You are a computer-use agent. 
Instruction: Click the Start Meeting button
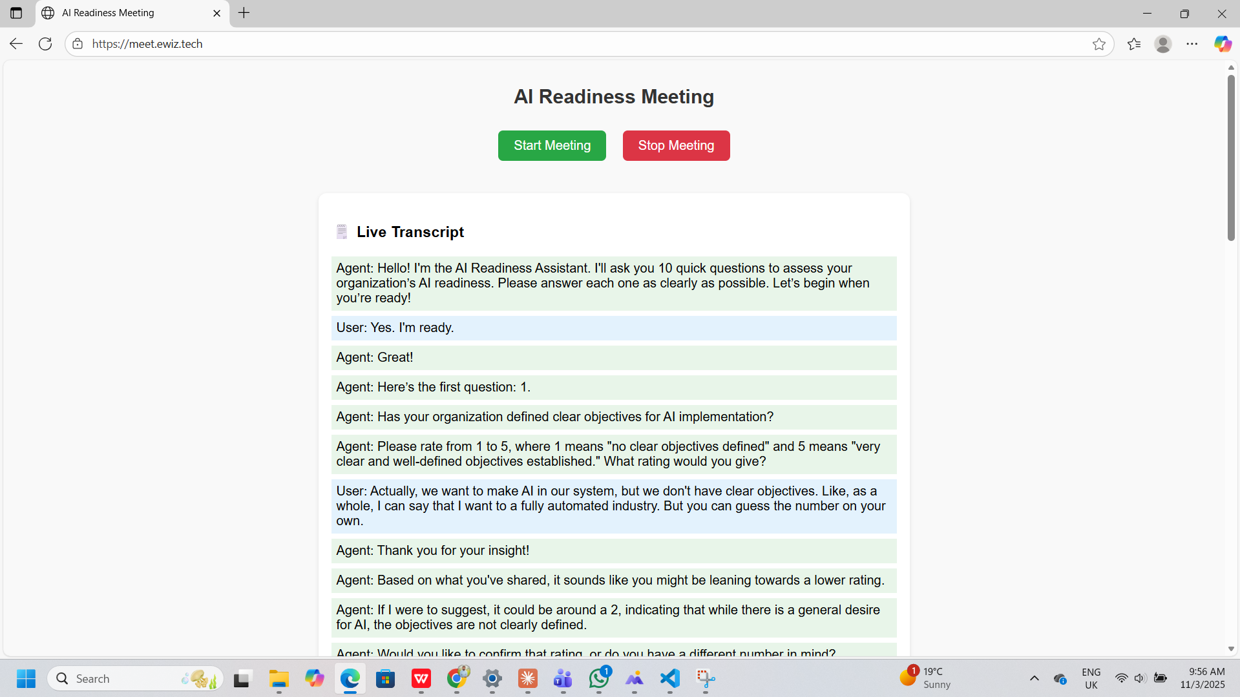pyautogui.click(x=552, y=145)
